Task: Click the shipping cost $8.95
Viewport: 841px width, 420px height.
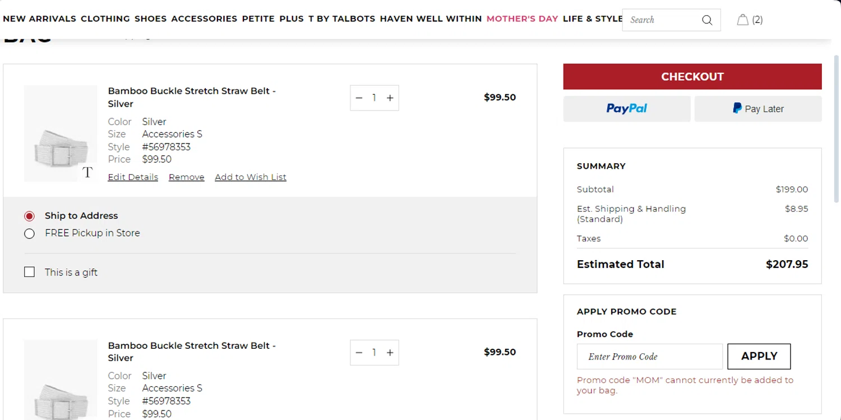Action: [797, 209]
